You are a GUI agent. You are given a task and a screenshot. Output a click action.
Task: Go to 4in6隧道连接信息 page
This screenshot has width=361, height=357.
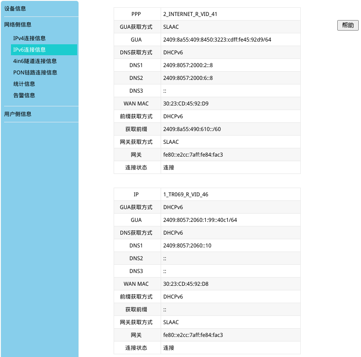pyautogui.click(x=35, y=61)
